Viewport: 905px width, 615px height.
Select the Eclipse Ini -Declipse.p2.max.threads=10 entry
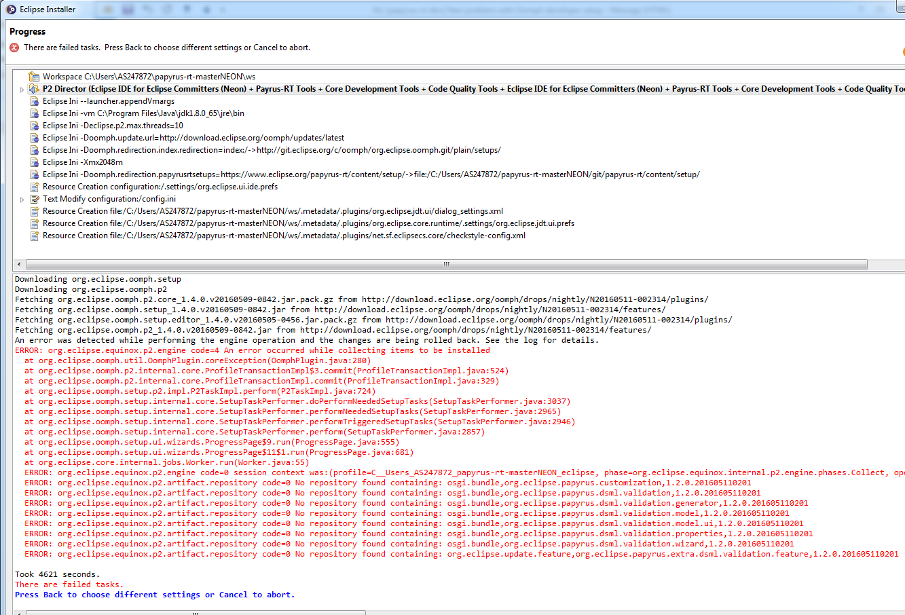(113, 126)
